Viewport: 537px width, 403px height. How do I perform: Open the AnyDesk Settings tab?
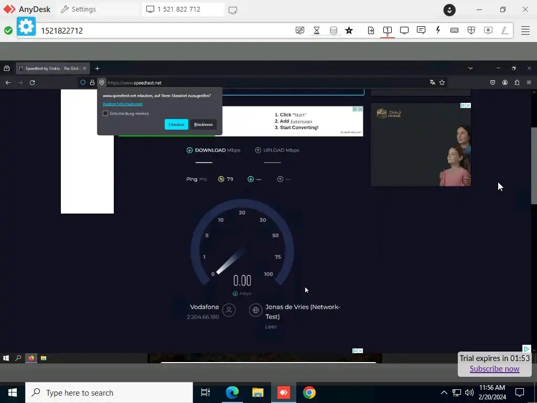pos(78,9)
